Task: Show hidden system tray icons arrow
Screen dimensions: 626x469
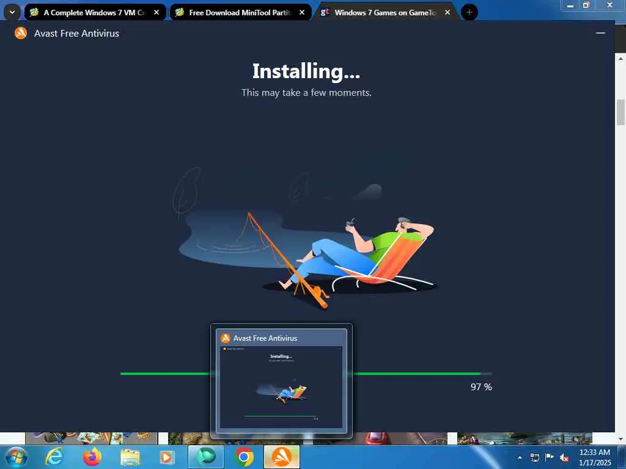Action: (x=520, y=457)
